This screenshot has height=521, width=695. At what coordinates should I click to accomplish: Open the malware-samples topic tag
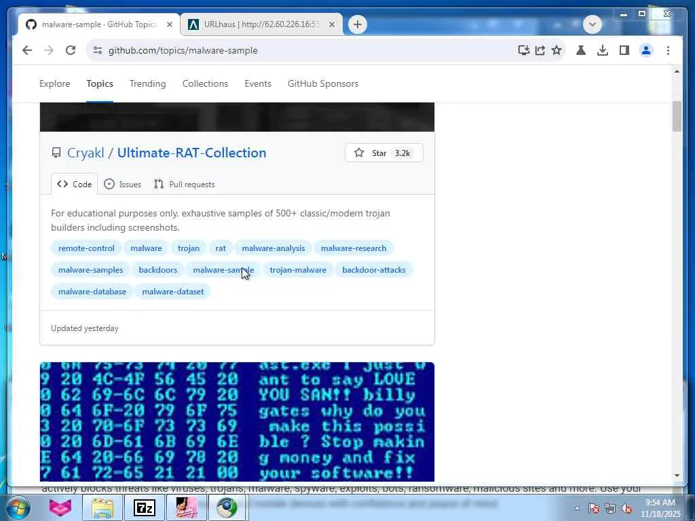90,270
